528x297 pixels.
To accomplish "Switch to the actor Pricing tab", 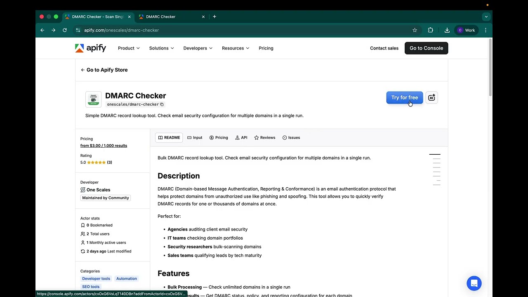I will click(219, 138).
